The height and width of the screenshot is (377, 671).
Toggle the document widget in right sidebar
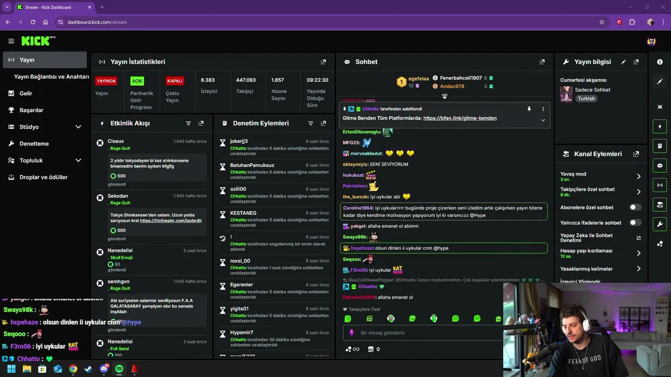(x=659, y=146)
